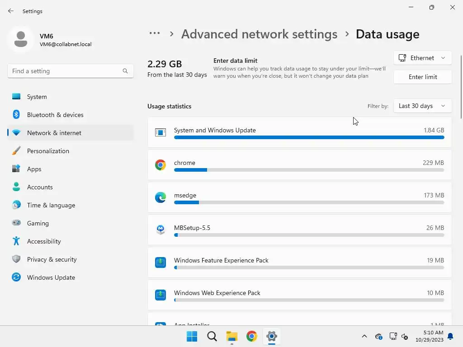Viewport: 463px width, 347px height.
Task: Click the Enter limit button
Action: (422, 77)
